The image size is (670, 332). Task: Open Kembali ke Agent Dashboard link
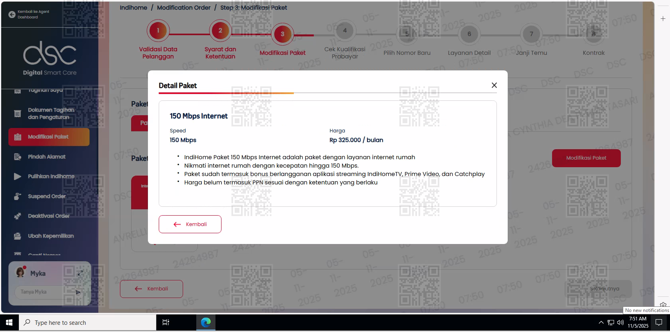pyautogui.click(x=33, y=14)
